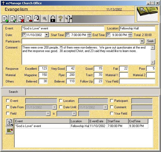Click the Flyer count field

pos(71,75)
